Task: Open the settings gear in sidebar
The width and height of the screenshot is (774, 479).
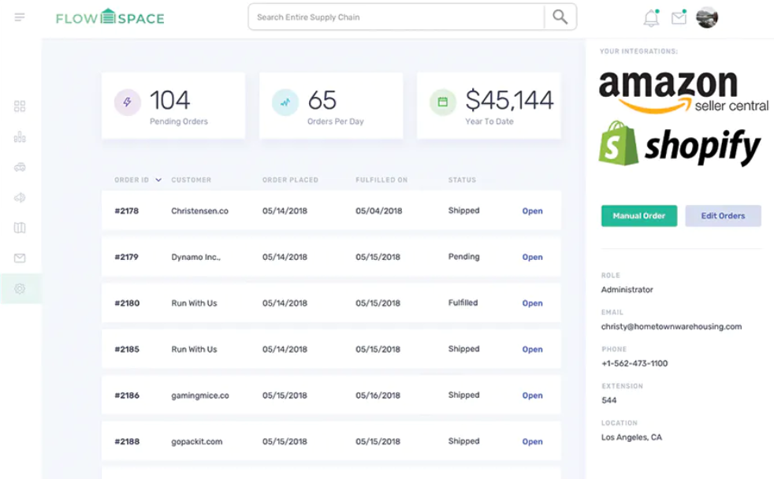Action: click(20, 288)
